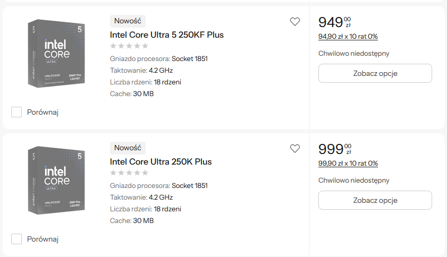This screenshot has width=447, height=257.
Task: Enable Porównaj checkbox for 250K Plus
Action: [x=16, y=239]
